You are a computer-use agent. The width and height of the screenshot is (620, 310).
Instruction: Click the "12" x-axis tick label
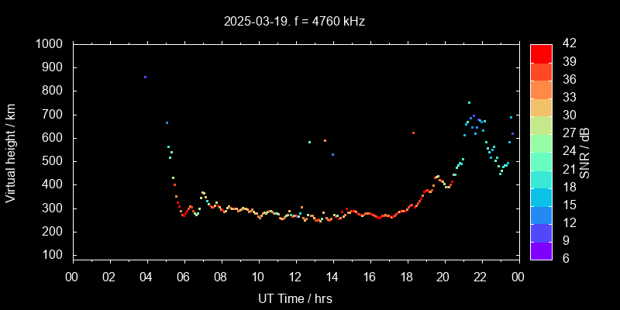pos(294,276)
